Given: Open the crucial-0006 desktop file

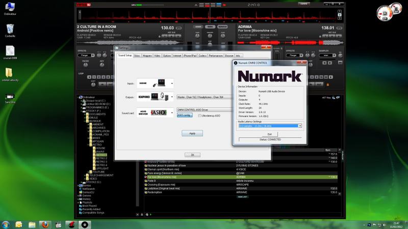Looking at the screenshot, I should click(x=10, y=51).
